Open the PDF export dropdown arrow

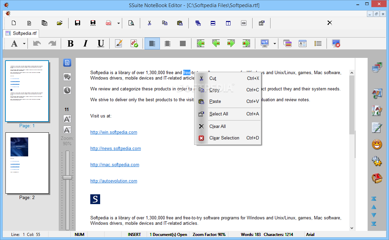click(118, 23)
